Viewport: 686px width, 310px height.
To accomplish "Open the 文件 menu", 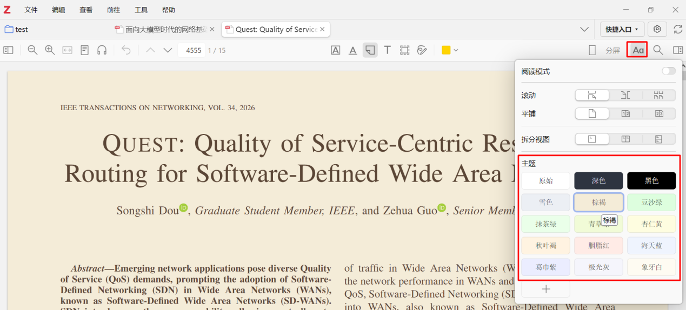I will (x=31, y=10).
